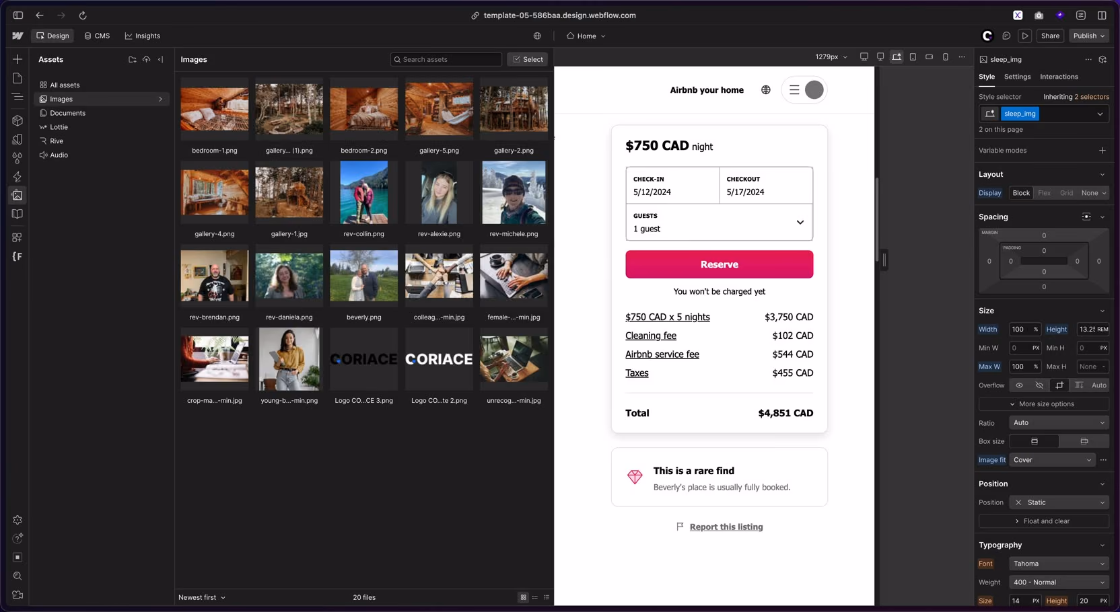
Task: Click the globe locale icon in top bar
Action: tap(537, 36)
